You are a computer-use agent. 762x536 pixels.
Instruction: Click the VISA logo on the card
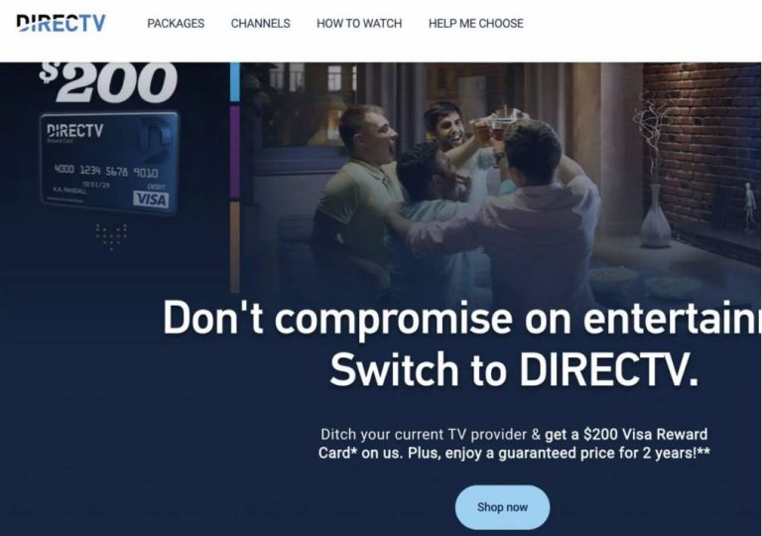[x=151, y=199]
